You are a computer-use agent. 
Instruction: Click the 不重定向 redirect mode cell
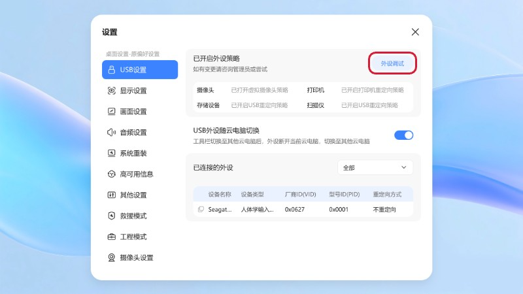click(384, 209)
